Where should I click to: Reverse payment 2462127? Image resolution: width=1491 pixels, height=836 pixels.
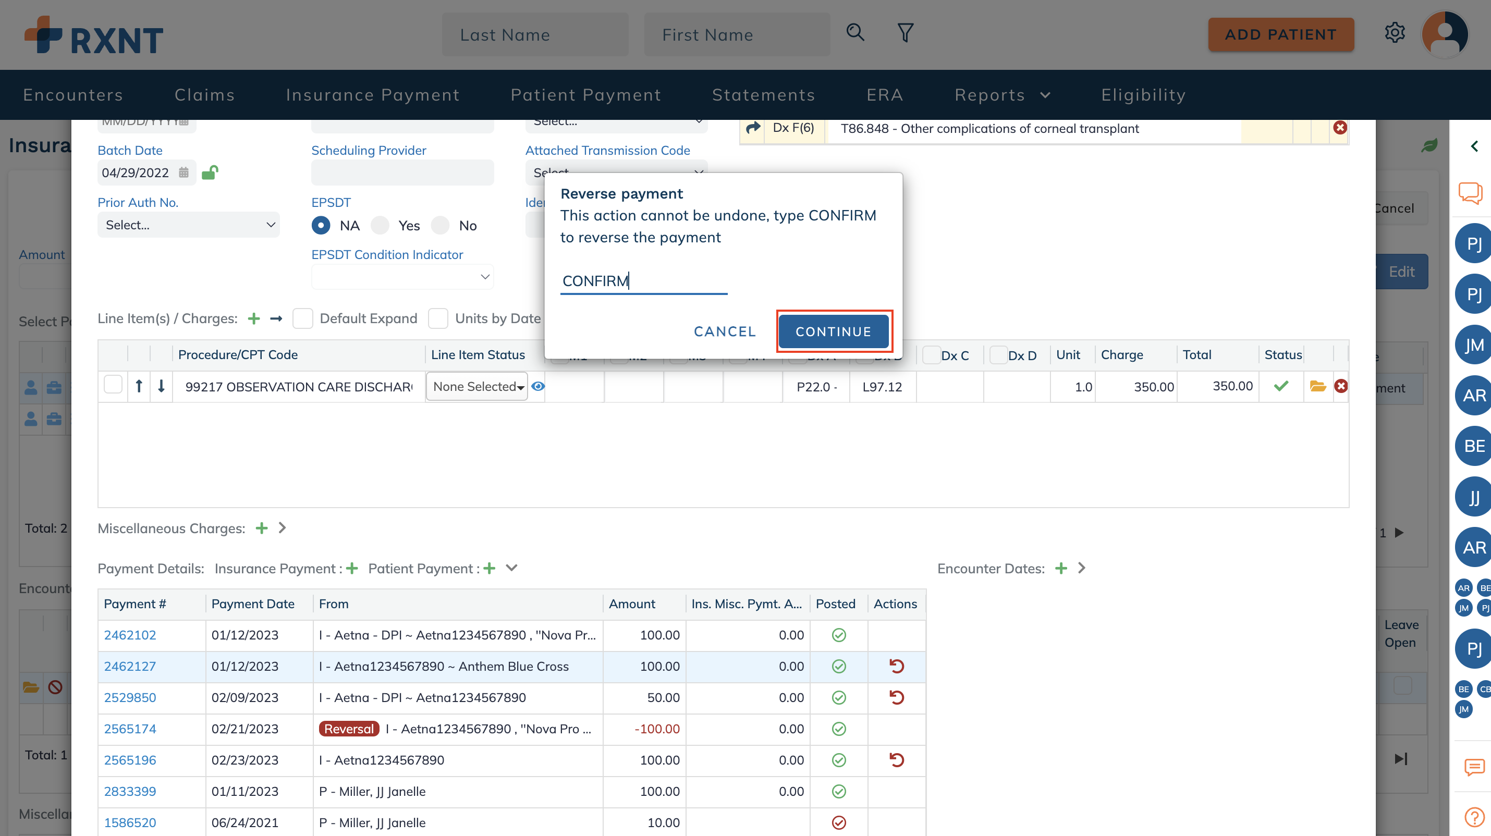pos(896,666)
